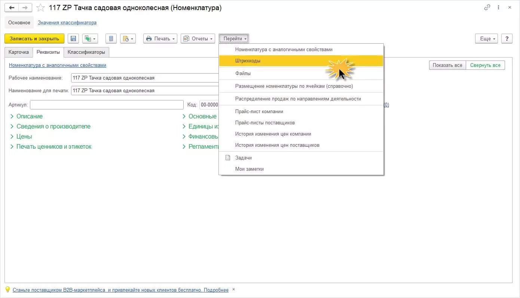The image size is (520, 298).
Task: Open the Еще dropdown menu
Action: coord(486,38)
